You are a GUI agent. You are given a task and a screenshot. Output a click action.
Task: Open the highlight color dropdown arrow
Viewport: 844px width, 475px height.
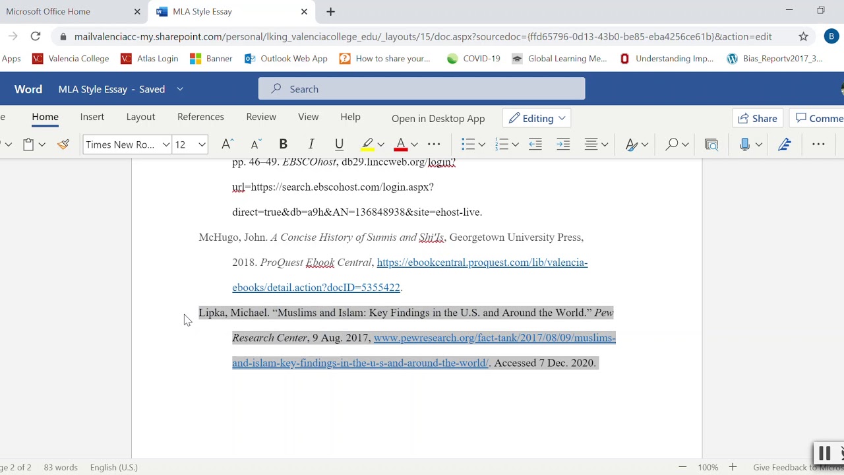(x=380, y=144)
